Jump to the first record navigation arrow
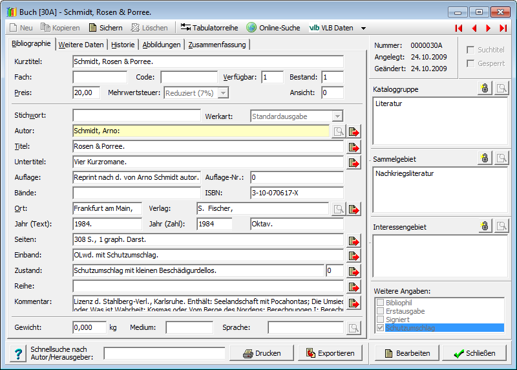This screenshot has height=370, width=517. [x=459, y=28]
